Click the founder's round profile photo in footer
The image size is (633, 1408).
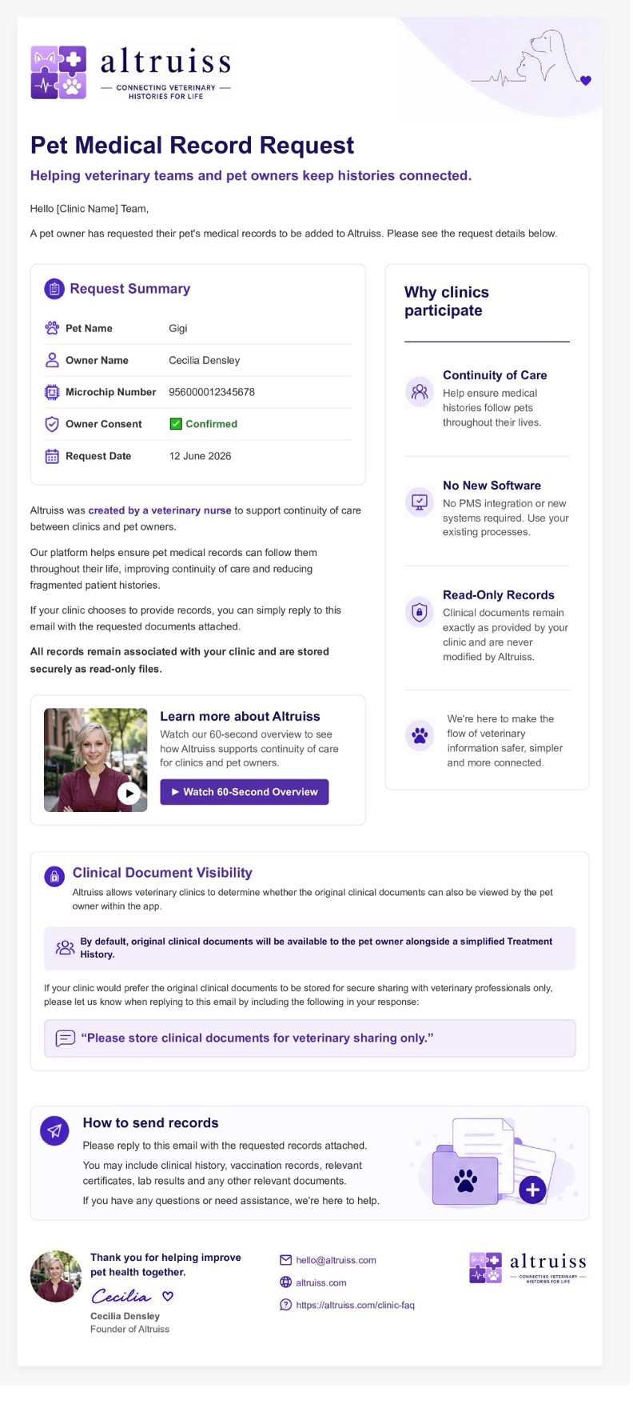click(x=56, y=1276)
